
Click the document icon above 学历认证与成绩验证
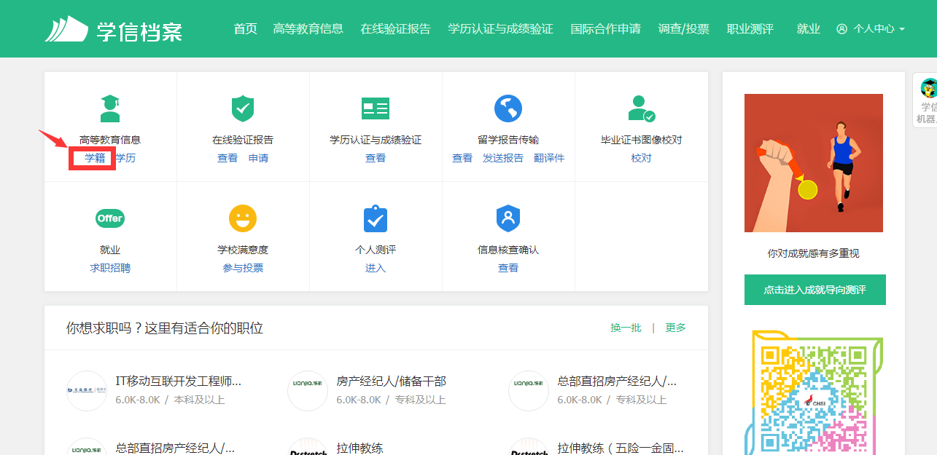375,108
